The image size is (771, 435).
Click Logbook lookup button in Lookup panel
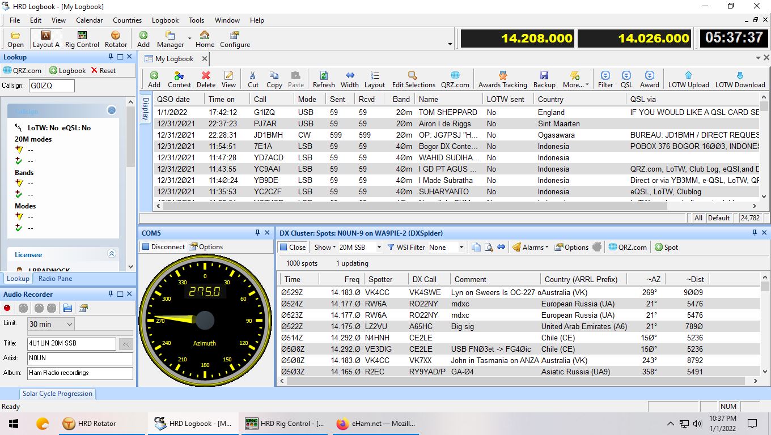tap(67, 71)
